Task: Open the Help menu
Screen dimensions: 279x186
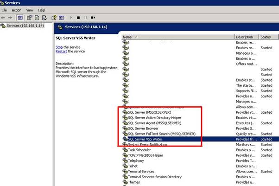Action: tap(41, 10)
